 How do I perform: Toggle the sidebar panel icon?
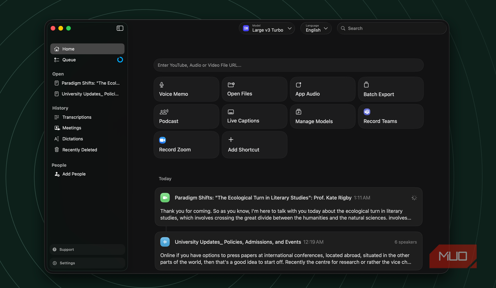click(x=120, y=28)
